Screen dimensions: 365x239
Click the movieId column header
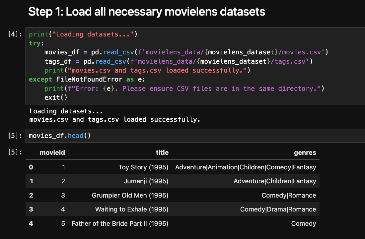tap(52, 152)
